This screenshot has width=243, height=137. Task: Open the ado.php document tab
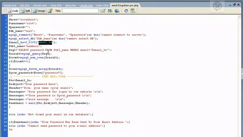[x=25, y=5]
